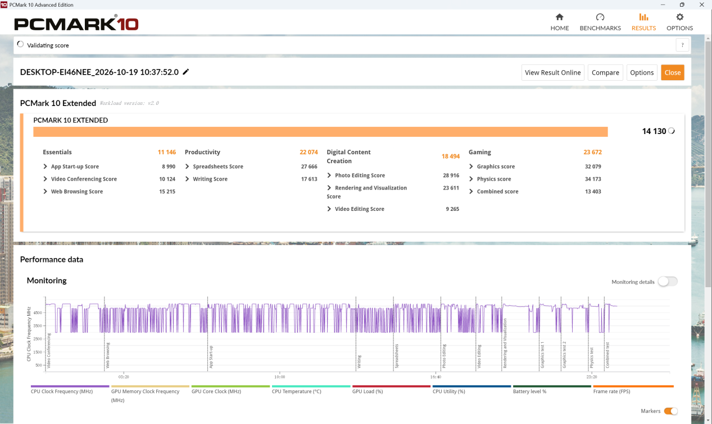
Task: Expand Physics score details
Action: coord(471,179)
